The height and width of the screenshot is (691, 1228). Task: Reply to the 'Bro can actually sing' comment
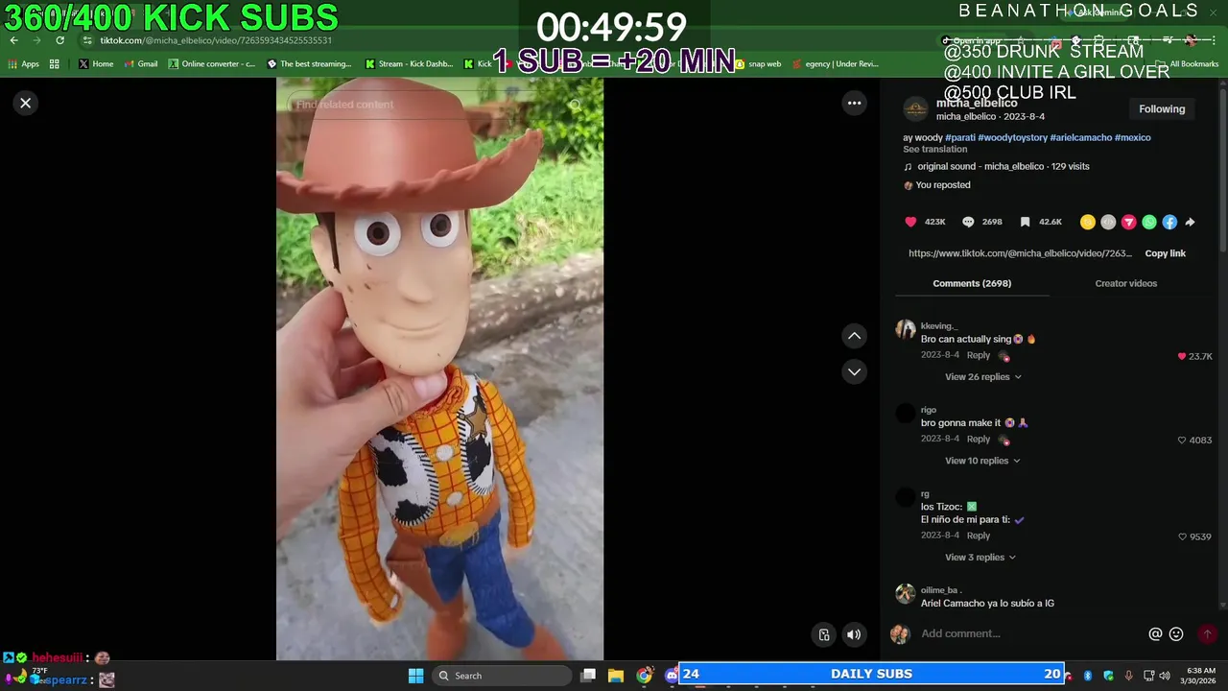pyautogui.click(x=978, y=355)
